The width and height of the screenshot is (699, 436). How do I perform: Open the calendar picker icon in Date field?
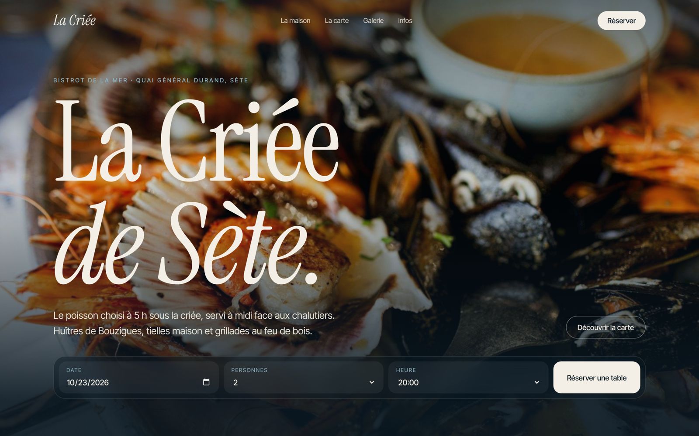pyautogui.click(x=206, y=382)
